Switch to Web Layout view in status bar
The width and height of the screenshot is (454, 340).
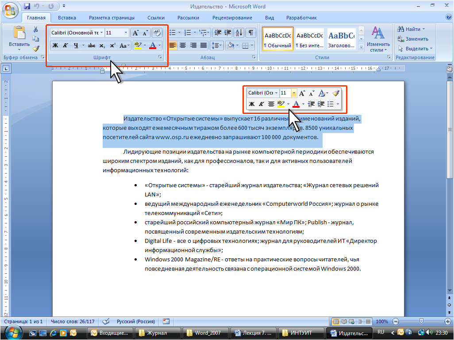pos(352,321)
